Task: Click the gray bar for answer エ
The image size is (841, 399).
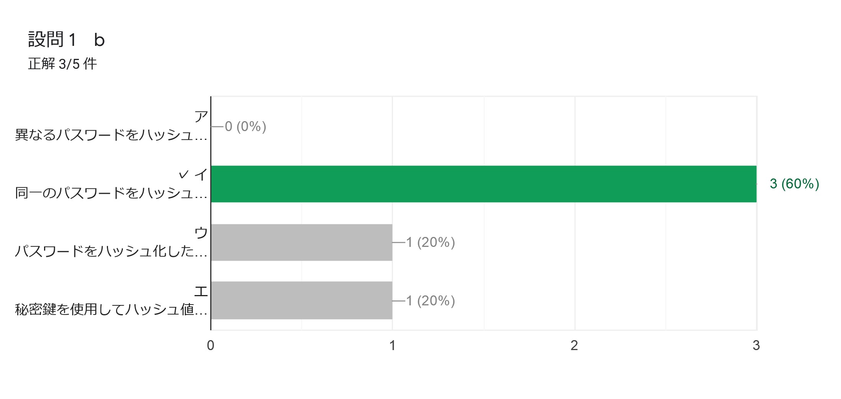Action: coord(302,300)
